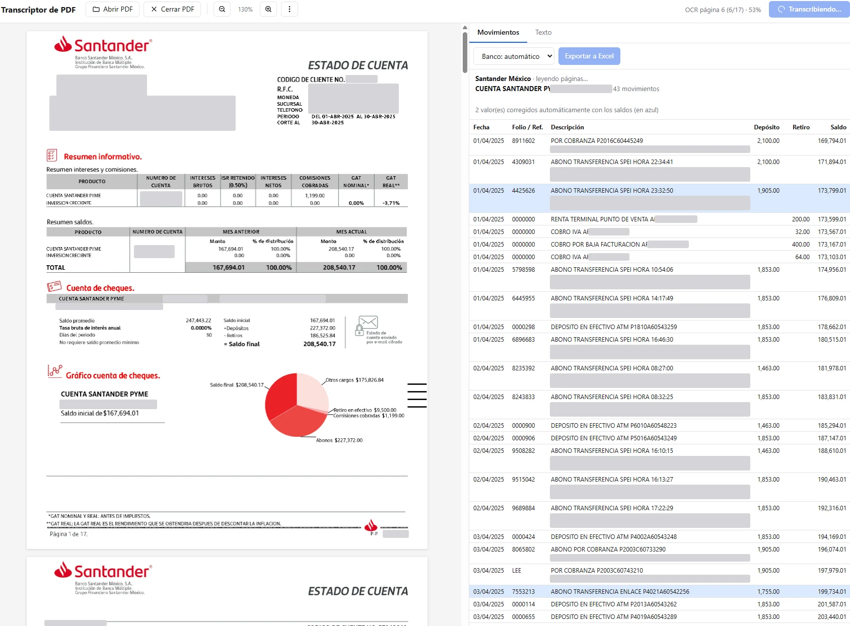Click the Descripción column header
The height and width of the screenshot is (626, 850).
(x=568, y=127)
